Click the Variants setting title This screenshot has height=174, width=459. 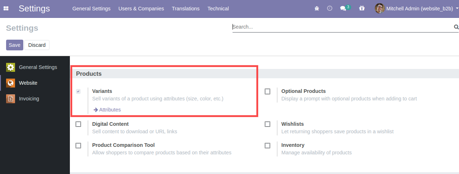pyautogui.click(x=102, y=91)
